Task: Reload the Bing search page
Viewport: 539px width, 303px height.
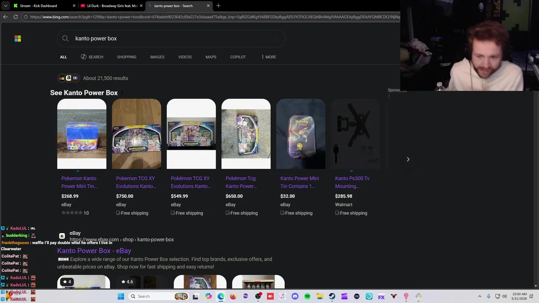Action: click(16, 17)
